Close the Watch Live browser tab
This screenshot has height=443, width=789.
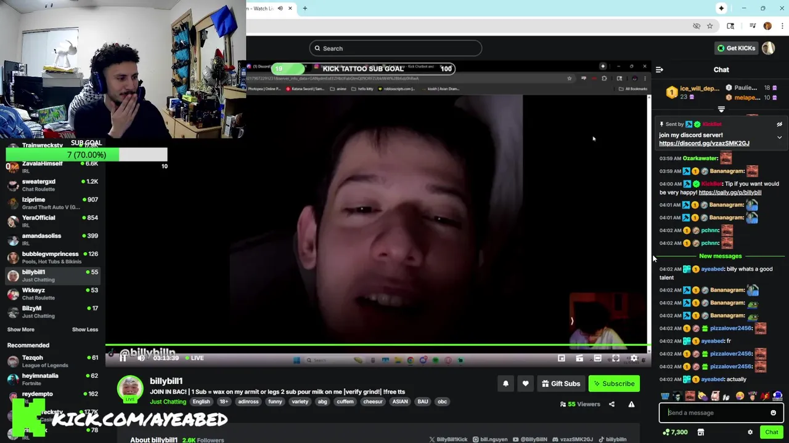point(290,8)
